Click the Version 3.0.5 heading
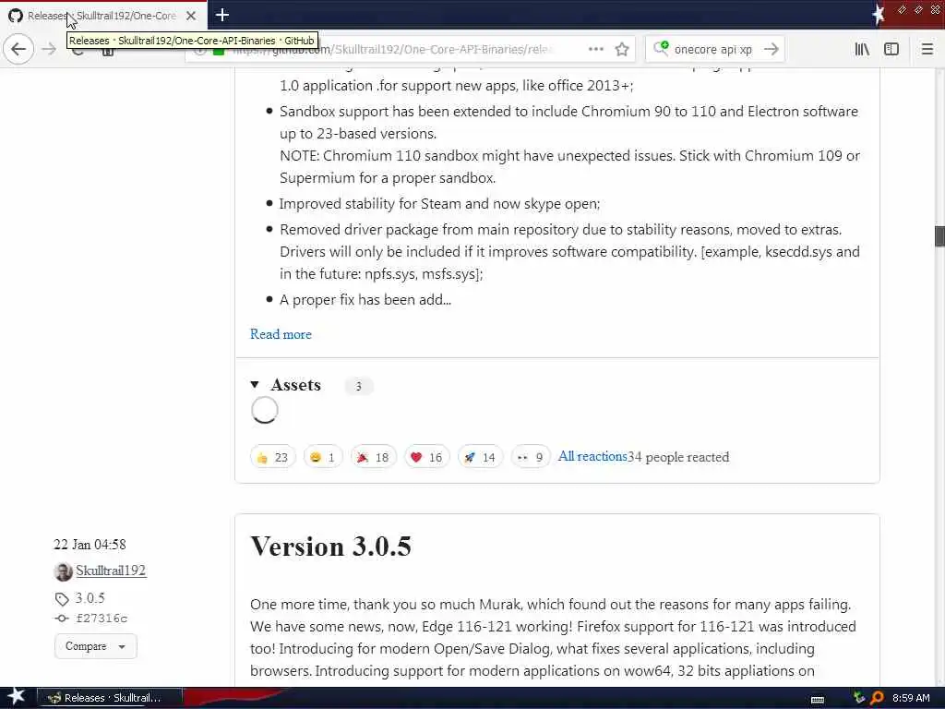Viewport: 945px width, 709px height. point(331,547)
